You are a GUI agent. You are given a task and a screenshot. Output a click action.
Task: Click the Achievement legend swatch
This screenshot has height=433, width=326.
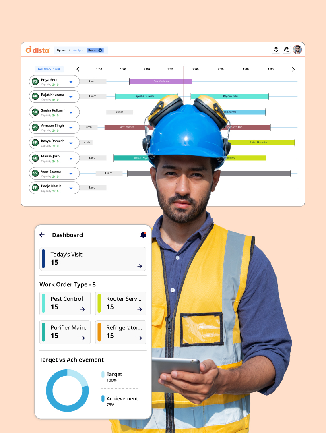click(103, 398)
